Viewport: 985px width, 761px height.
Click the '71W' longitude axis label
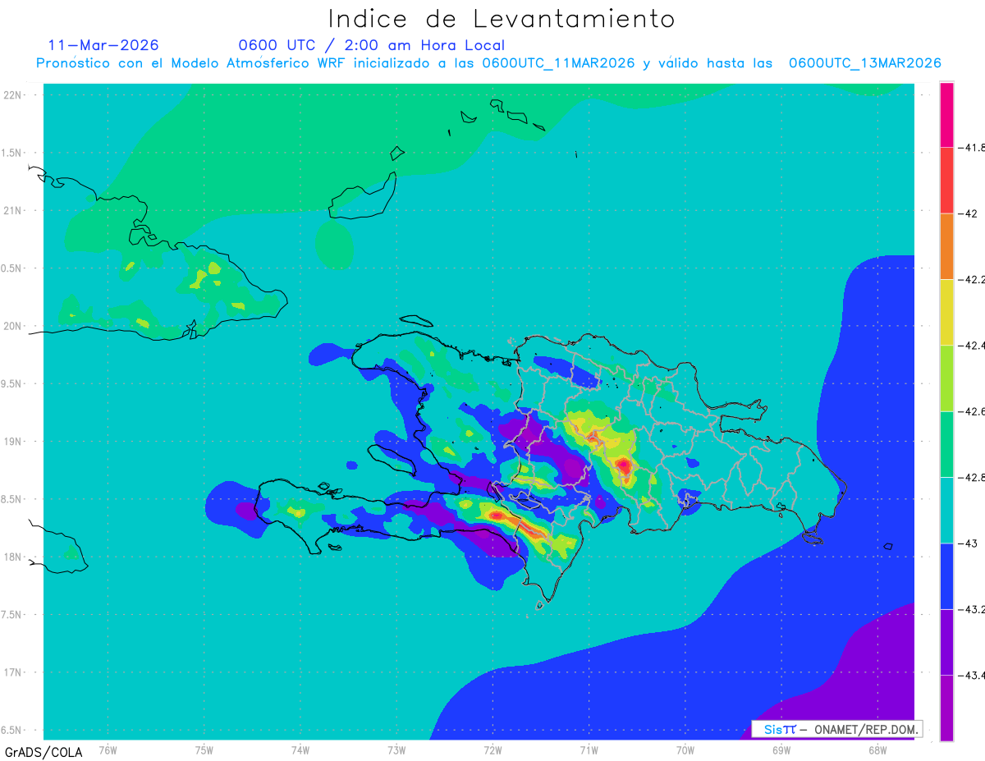tap(589, 749)
